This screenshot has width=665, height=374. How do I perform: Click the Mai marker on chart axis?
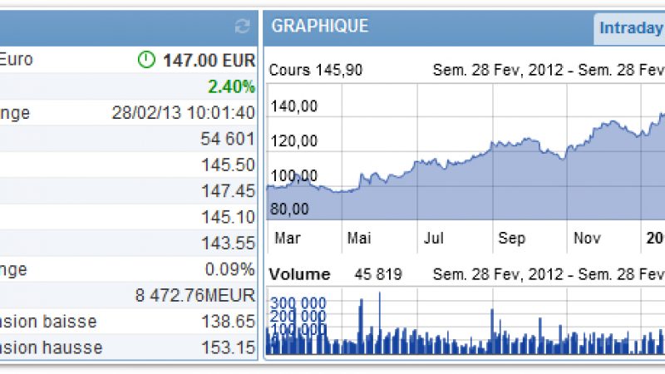[359, 239]
